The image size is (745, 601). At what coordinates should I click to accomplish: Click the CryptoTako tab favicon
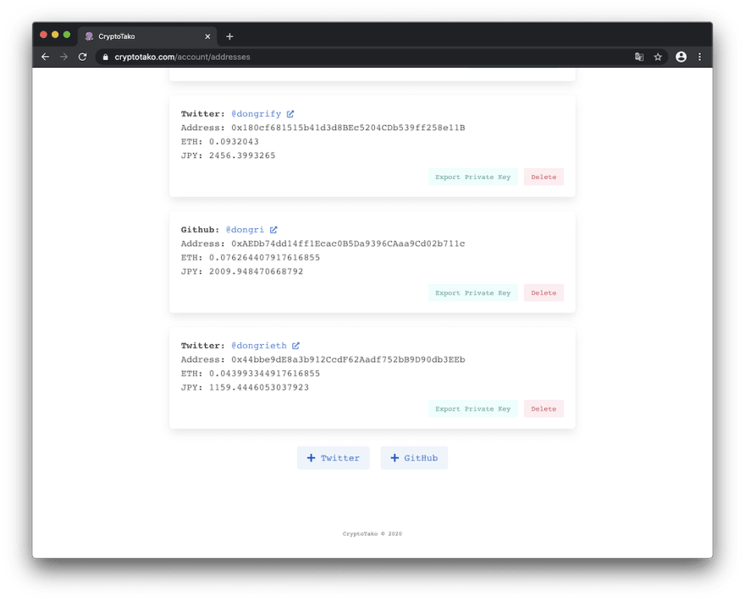click(x=89, y=36)
